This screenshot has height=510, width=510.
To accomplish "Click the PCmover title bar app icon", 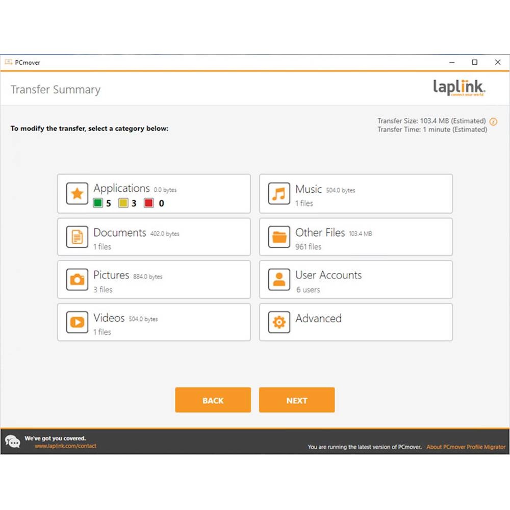I will point(9,62).
